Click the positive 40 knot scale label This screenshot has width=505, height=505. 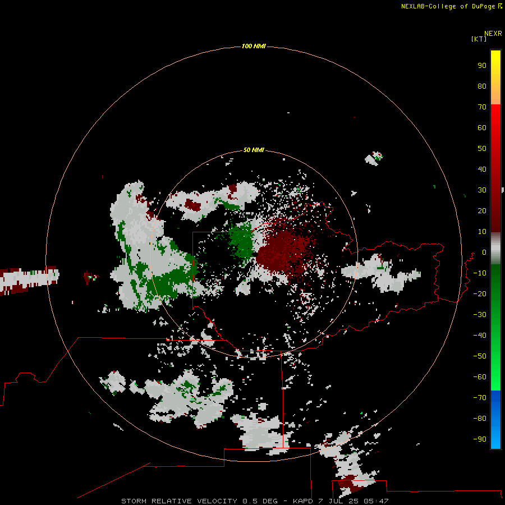[482, 169]
